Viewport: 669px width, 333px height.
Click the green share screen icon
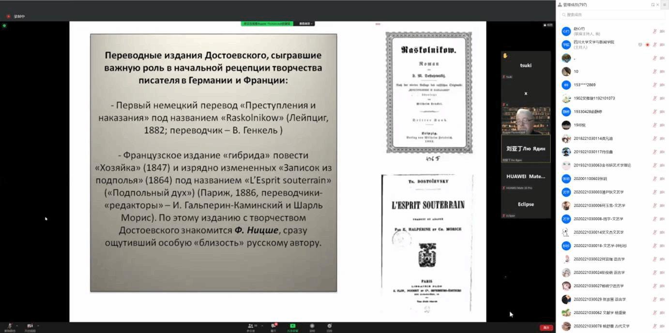pyautogui.click(x=292, y=326)
